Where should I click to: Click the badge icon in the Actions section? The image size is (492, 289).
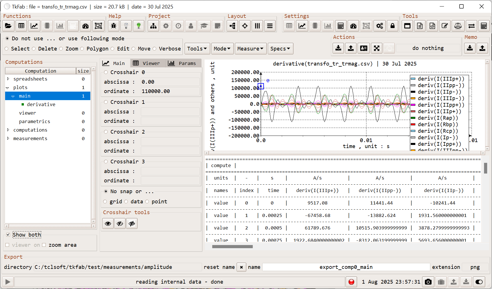[x=364, y=48]
